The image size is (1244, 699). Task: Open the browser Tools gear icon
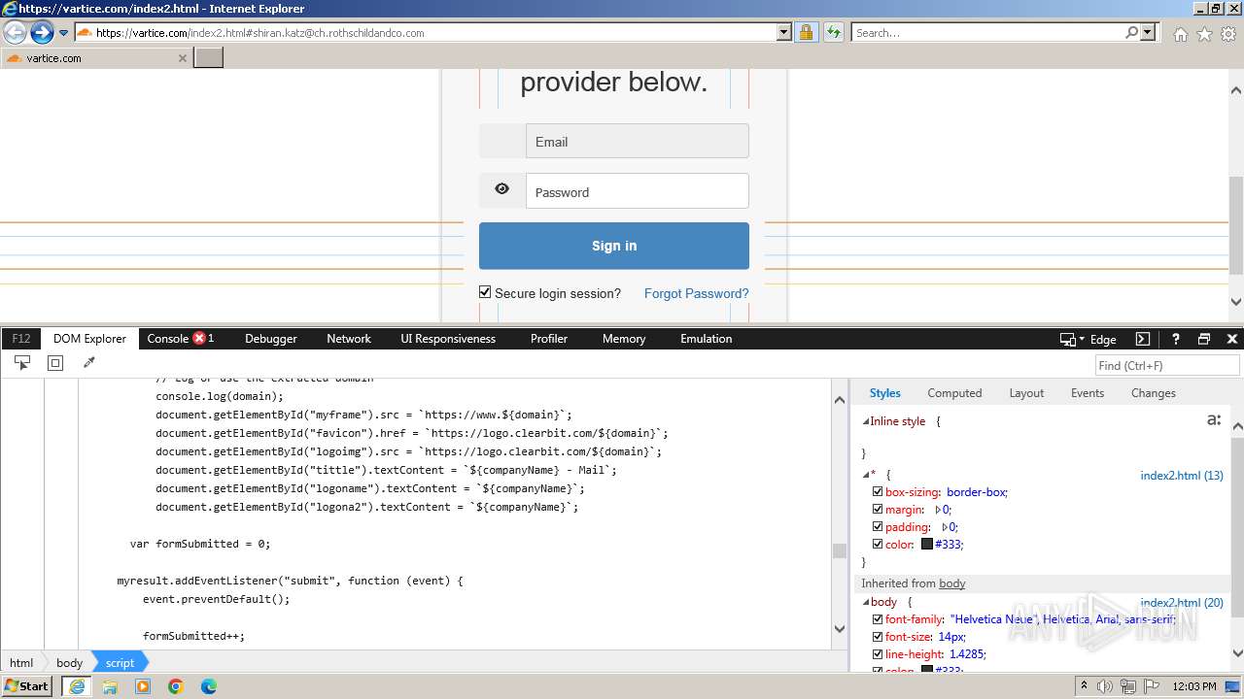coord(1228,34)
